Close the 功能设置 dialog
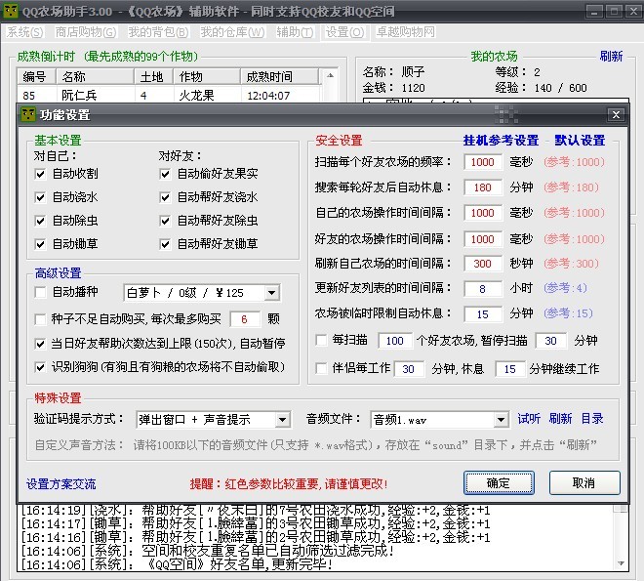The width and height of the screenshot is (644, 581). pos(616,114)
